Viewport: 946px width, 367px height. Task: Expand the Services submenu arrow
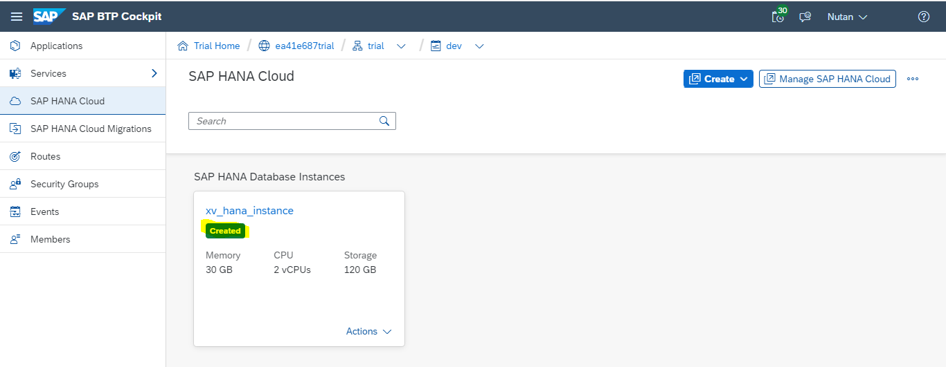pos(154,73)
